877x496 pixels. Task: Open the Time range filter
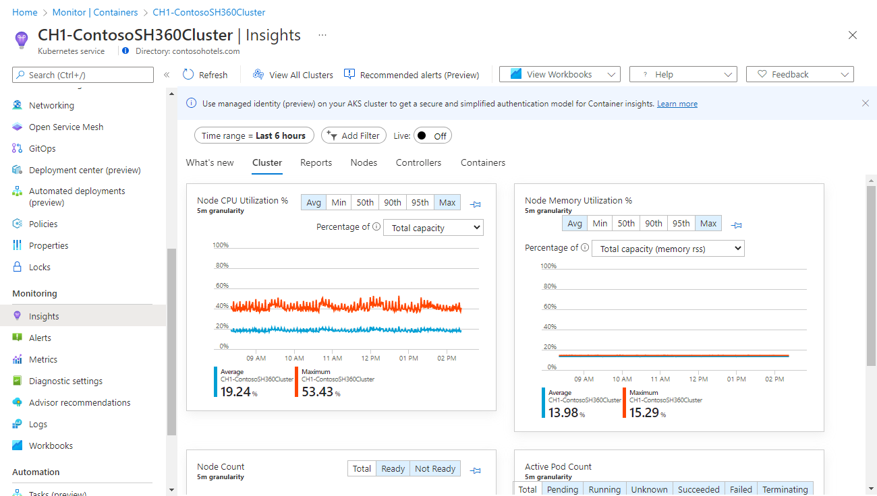[254, 135]
